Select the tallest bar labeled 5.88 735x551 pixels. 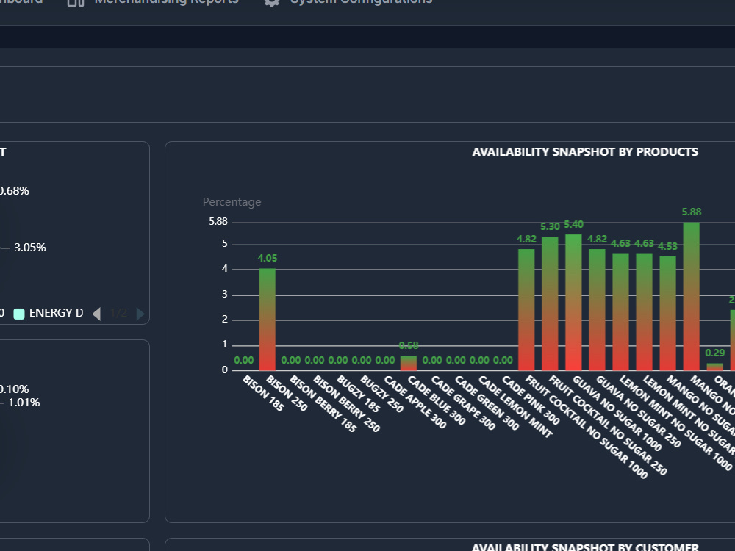pyautogui.click(x=692, y=296)
